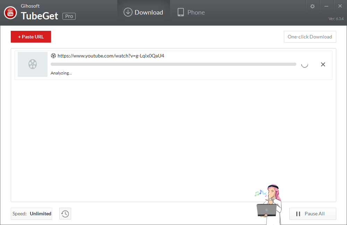The image size is (347, 225).
Task: Click the Paste URL button
Action: coord(31,37)
